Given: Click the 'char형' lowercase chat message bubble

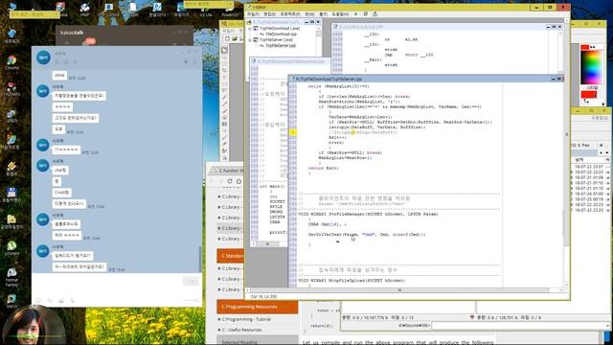Looking at the screenshot, I should [x=60, y=171].
